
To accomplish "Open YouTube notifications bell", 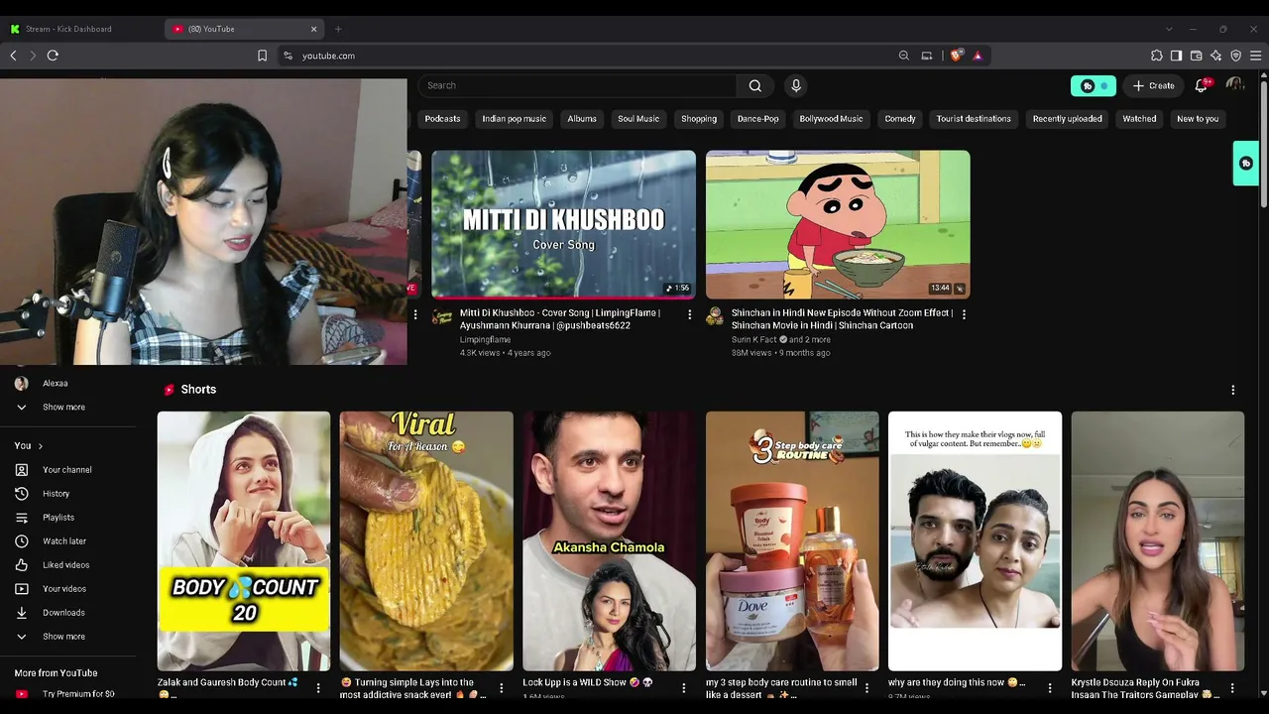I will [1202, 85].
